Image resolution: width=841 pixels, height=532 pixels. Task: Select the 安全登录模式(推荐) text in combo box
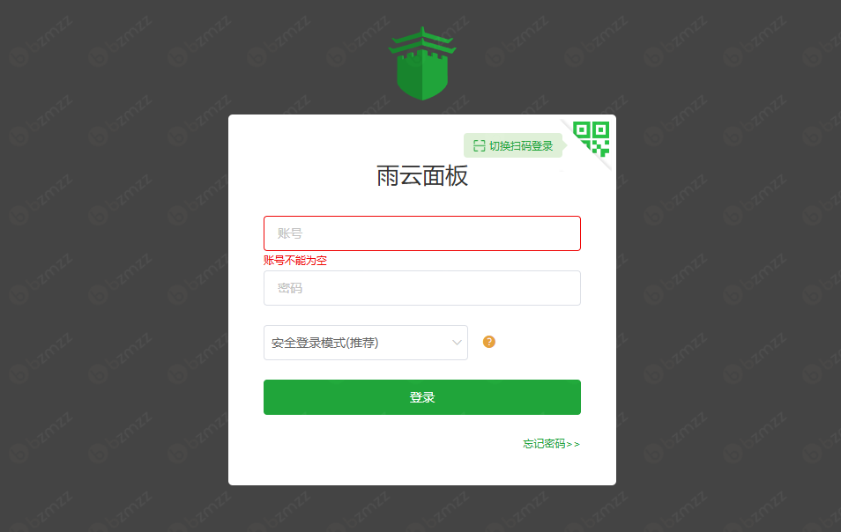coord(324,343)
